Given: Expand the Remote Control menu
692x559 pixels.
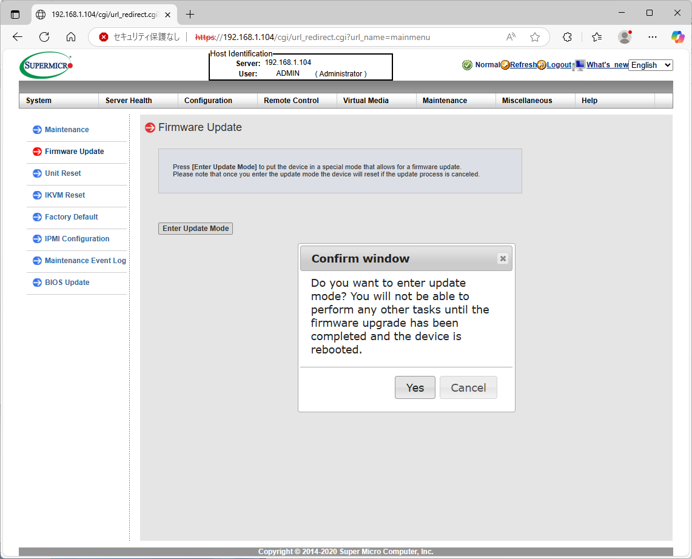Looking at the screenshot, I should 291,101.
